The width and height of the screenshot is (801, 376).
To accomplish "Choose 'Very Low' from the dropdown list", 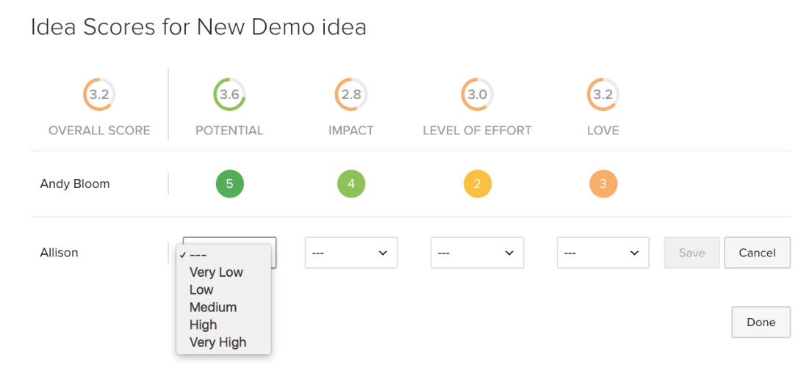I will (216, 272).
